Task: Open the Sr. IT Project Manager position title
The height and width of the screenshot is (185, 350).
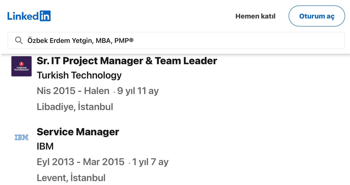Action: pyautogui.click(x=127, y=61)
